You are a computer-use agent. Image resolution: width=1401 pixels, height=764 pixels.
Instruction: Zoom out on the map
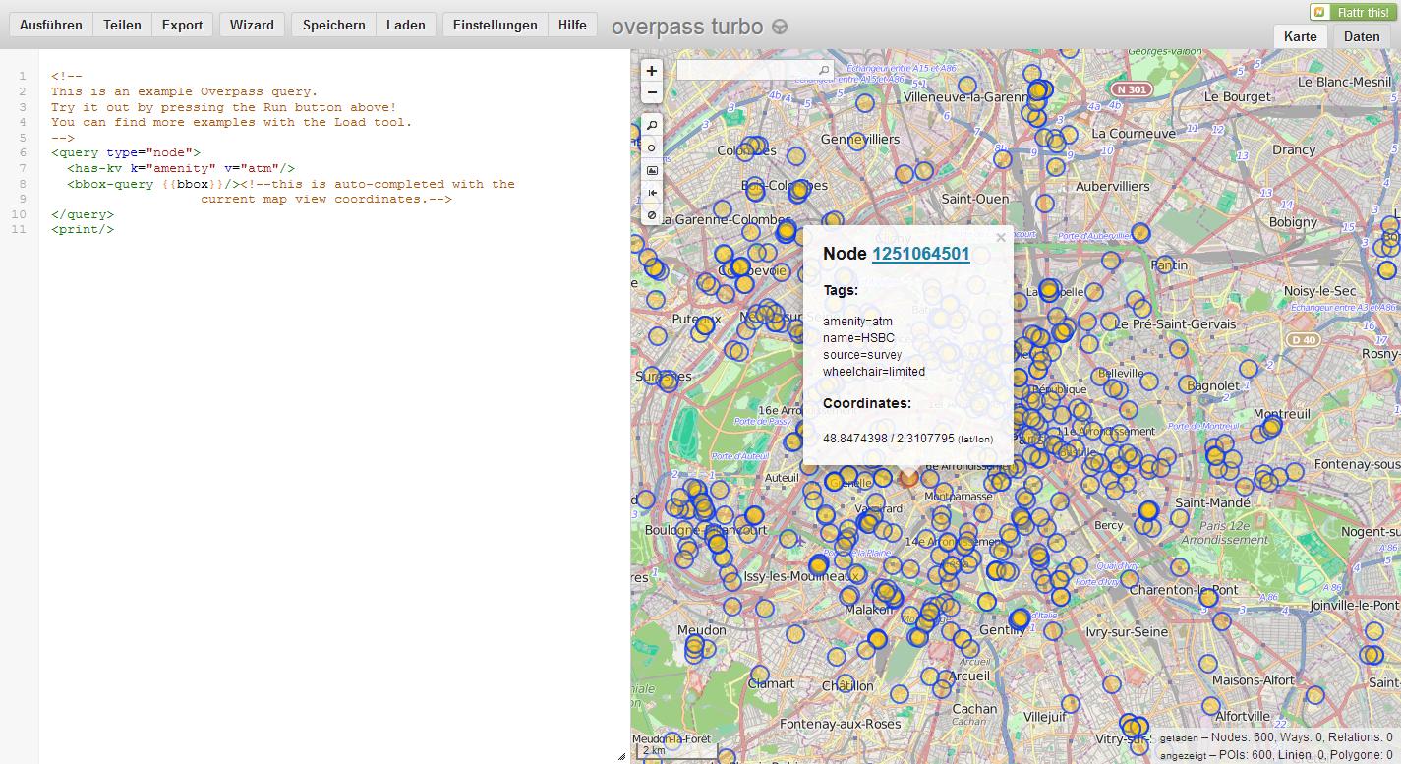click(651, 93)
